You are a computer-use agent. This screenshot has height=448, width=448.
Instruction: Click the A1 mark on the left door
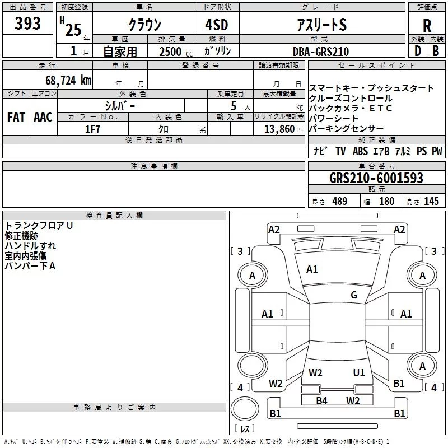point(268,314)
